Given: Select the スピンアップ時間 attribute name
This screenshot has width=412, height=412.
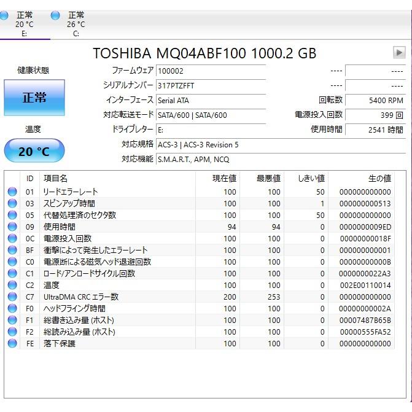Looking at the screenshot, I should point(69,203).
